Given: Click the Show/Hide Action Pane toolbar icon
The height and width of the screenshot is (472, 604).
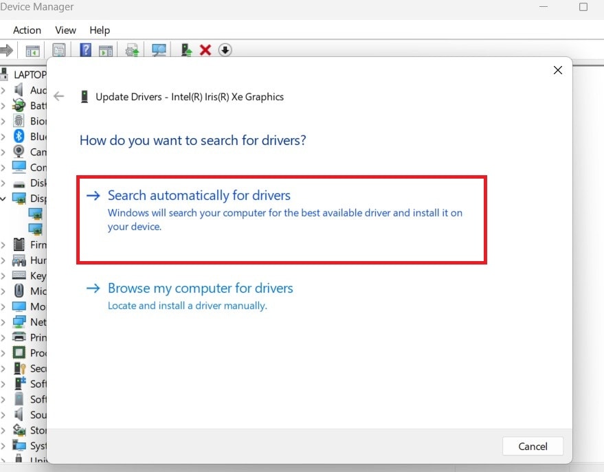Looking at the screenshot, I should [x=106, y=50].
